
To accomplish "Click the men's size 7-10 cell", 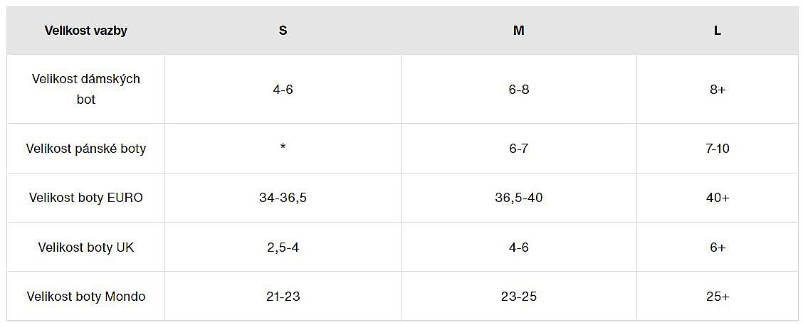I will pyautogui.click(x=717, y=149).
